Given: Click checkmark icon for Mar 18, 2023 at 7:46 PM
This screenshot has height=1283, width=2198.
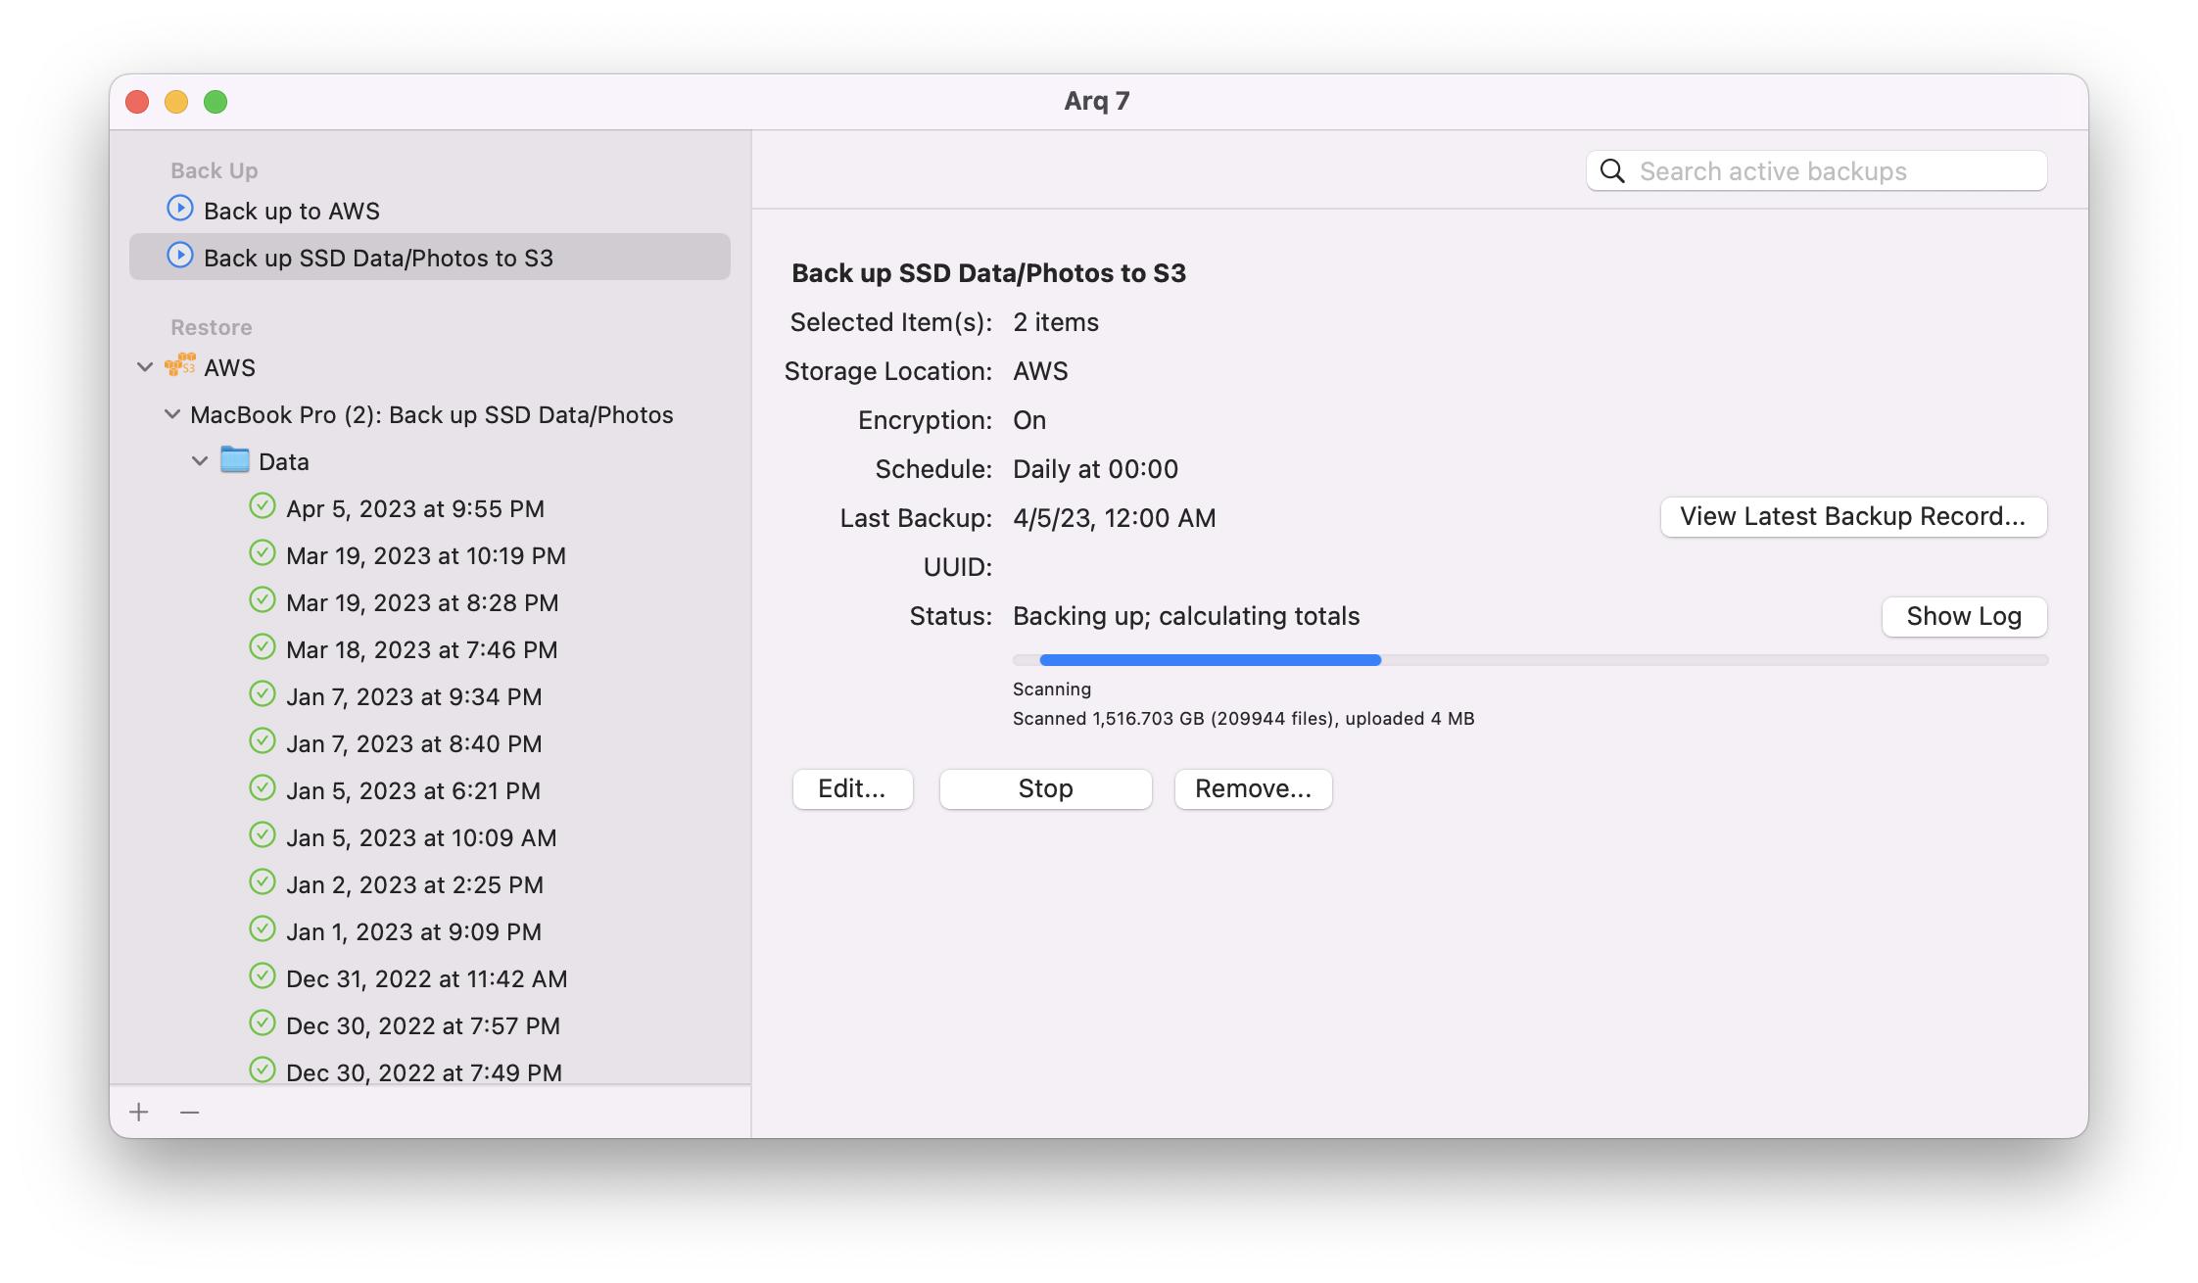Looking at the screenshot, I should point(263,647).
